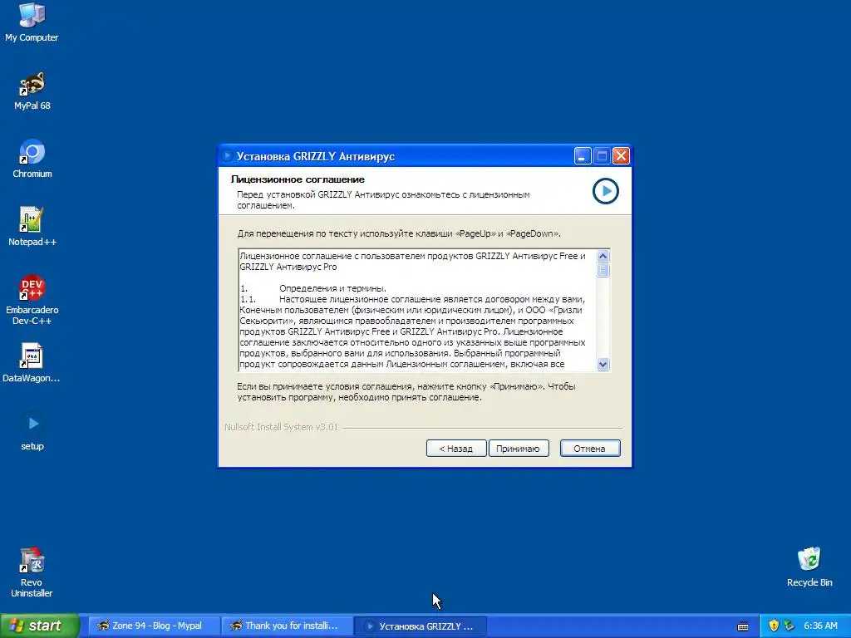Select the DataWagon desktop shortcut
Viewport: 851px width, 638px height.
pos(32,363)
